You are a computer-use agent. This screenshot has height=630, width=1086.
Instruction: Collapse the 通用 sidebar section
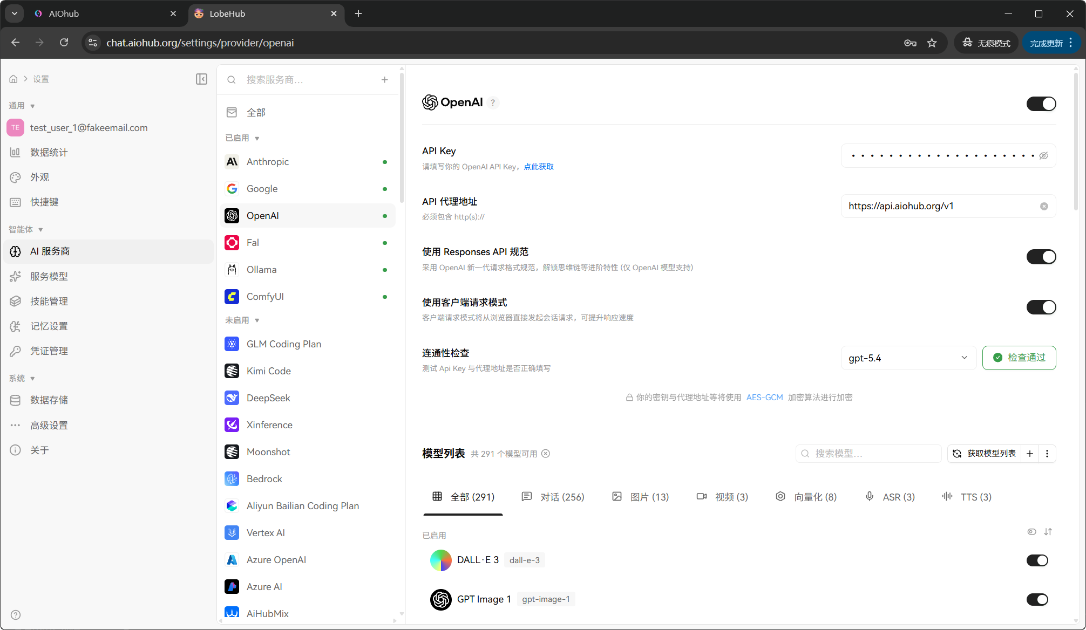(22, 106)
